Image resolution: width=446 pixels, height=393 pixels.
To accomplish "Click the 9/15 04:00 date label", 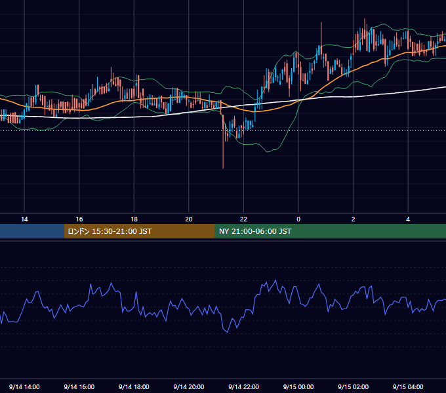I will point(408,386).
